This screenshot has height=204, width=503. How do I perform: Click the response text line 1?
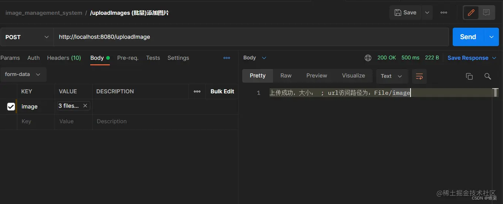point(340,93)
